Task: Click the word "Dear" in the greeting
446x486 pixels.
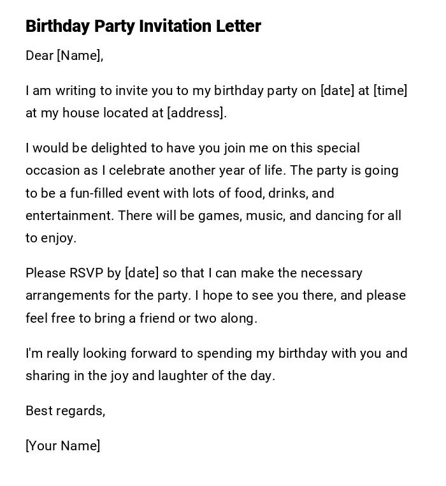Action: click(40, 55)
